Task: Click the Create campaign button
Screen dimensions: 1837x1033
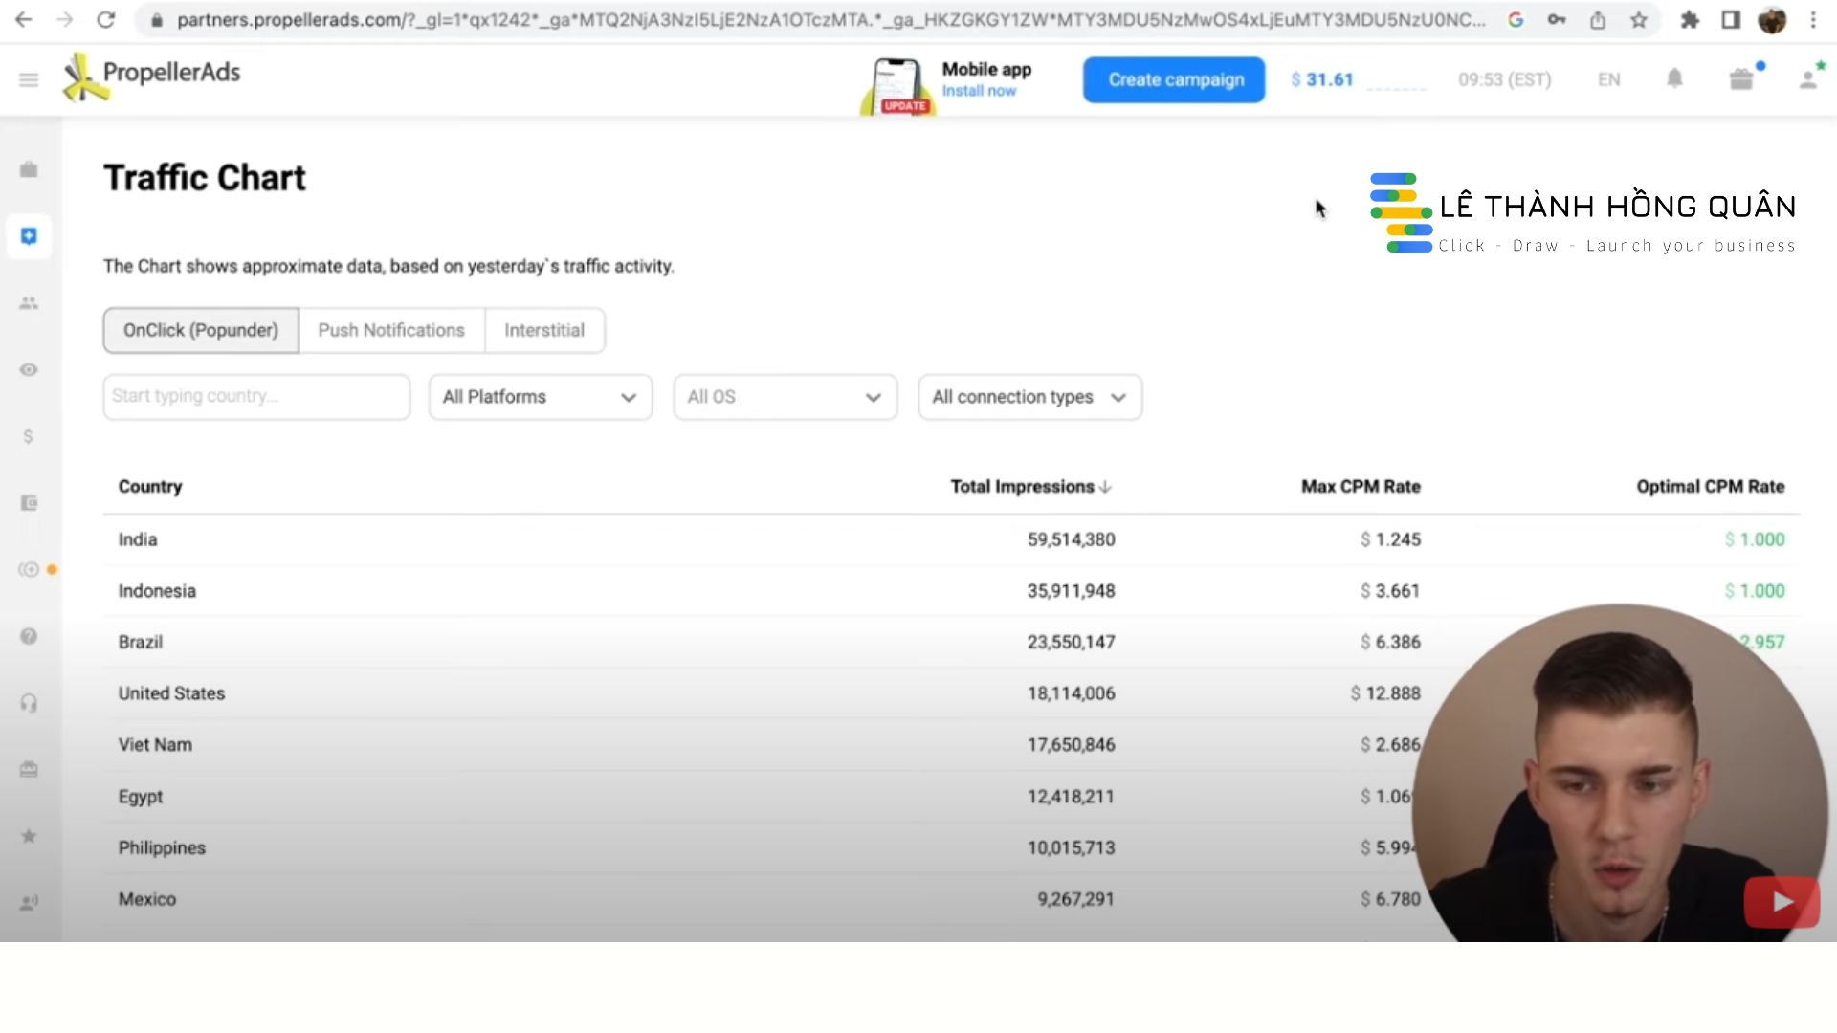Action: [x=1174, y=79]
